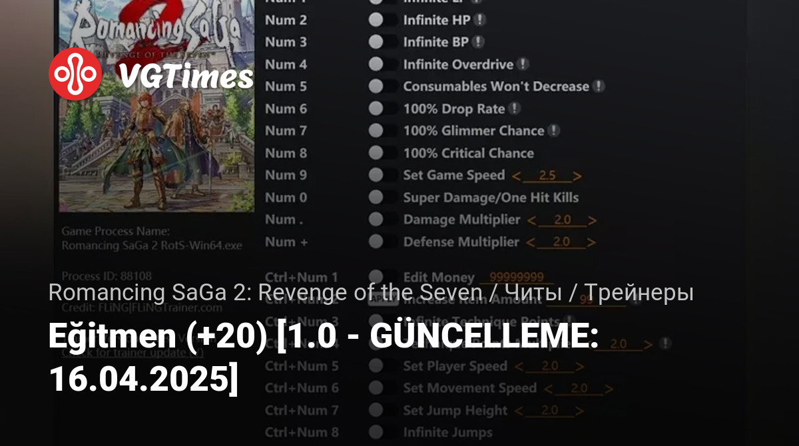This screenshot has width=799, height=446.
Task: Increase Defense Multiplier with right arrow
Action: (x=591, y=242)
